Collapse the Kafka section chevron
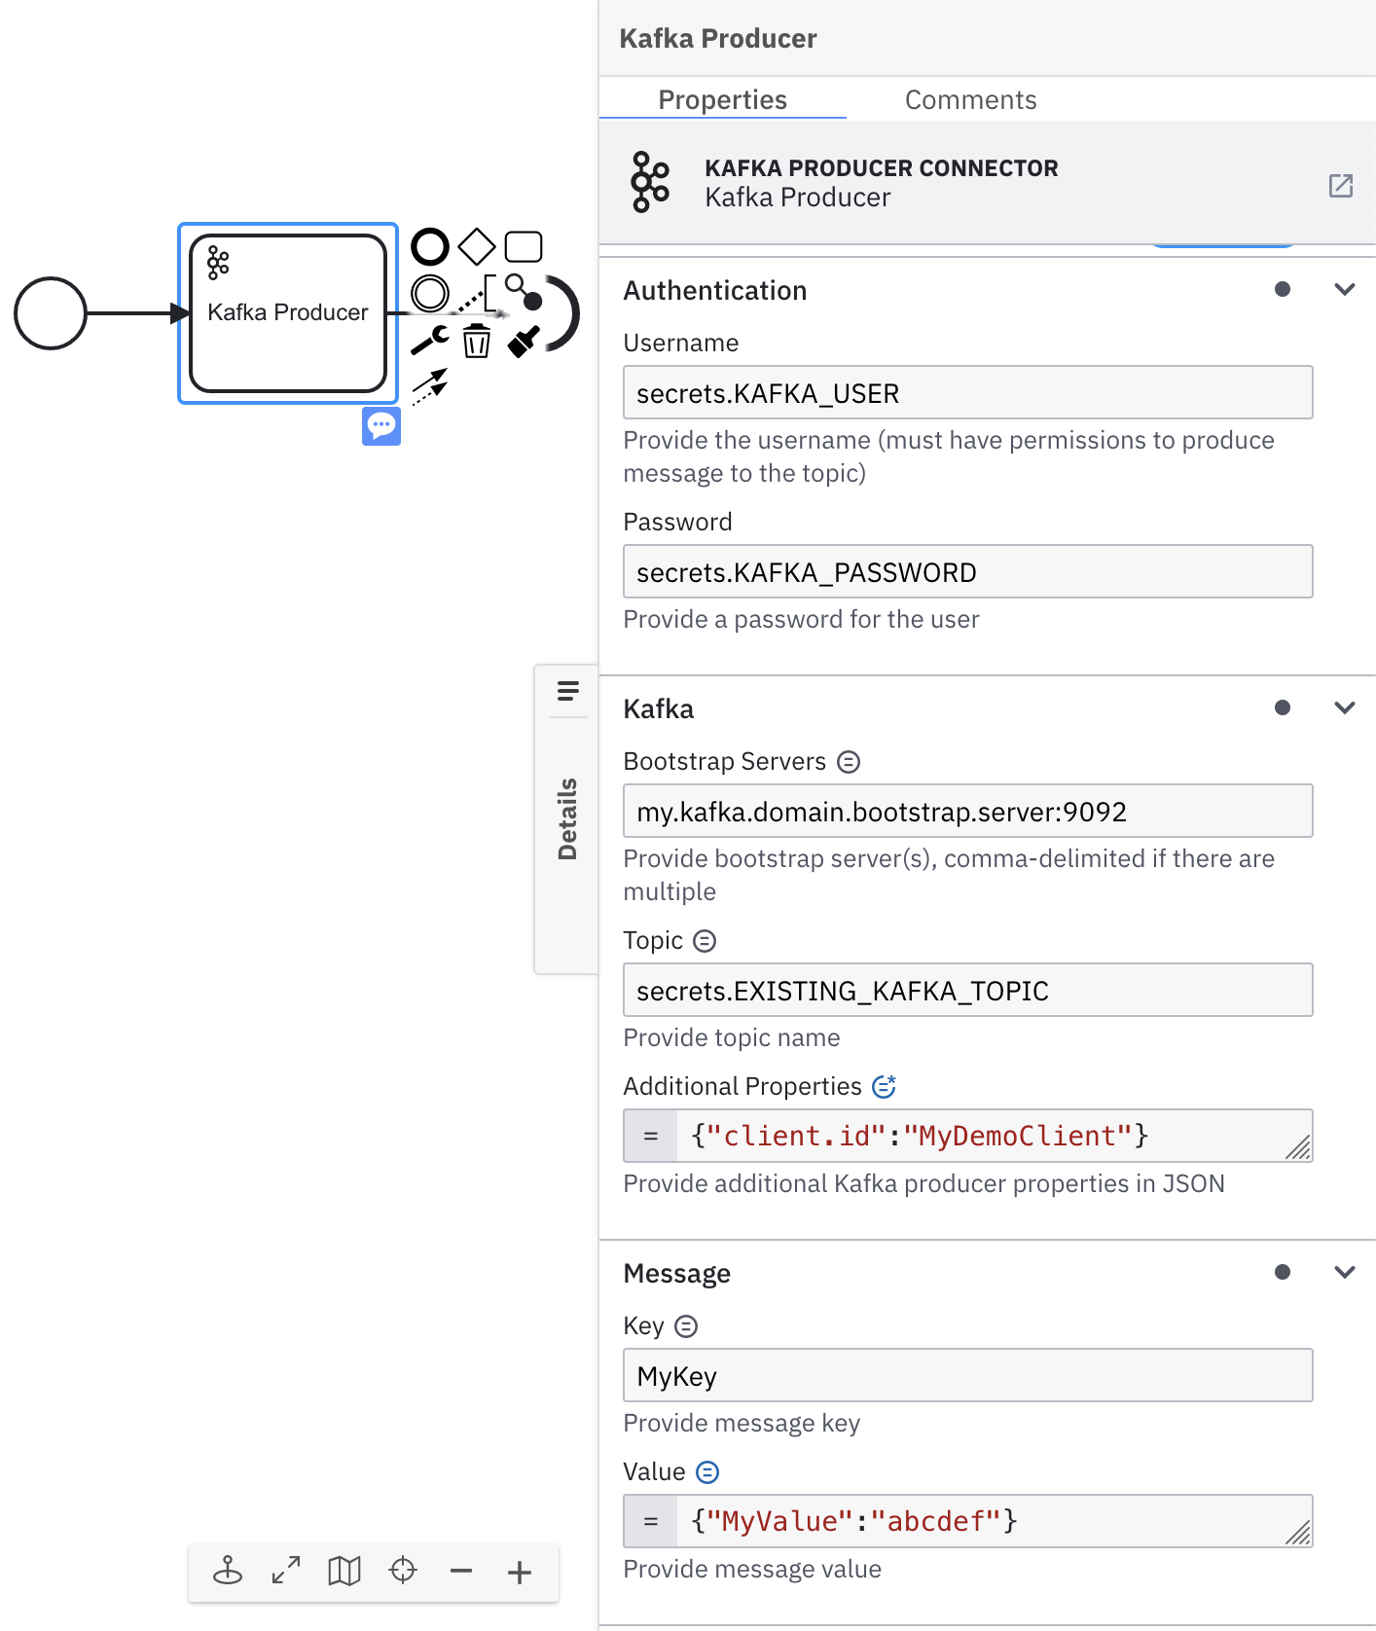The image size is (1376, 1631). pos(1345,707)
